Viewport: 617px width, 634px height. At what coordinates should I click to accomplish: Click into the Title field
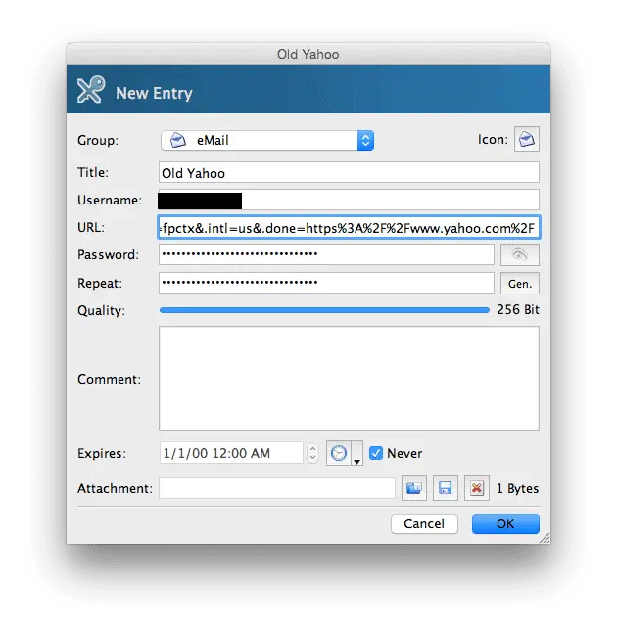[349, 173]
